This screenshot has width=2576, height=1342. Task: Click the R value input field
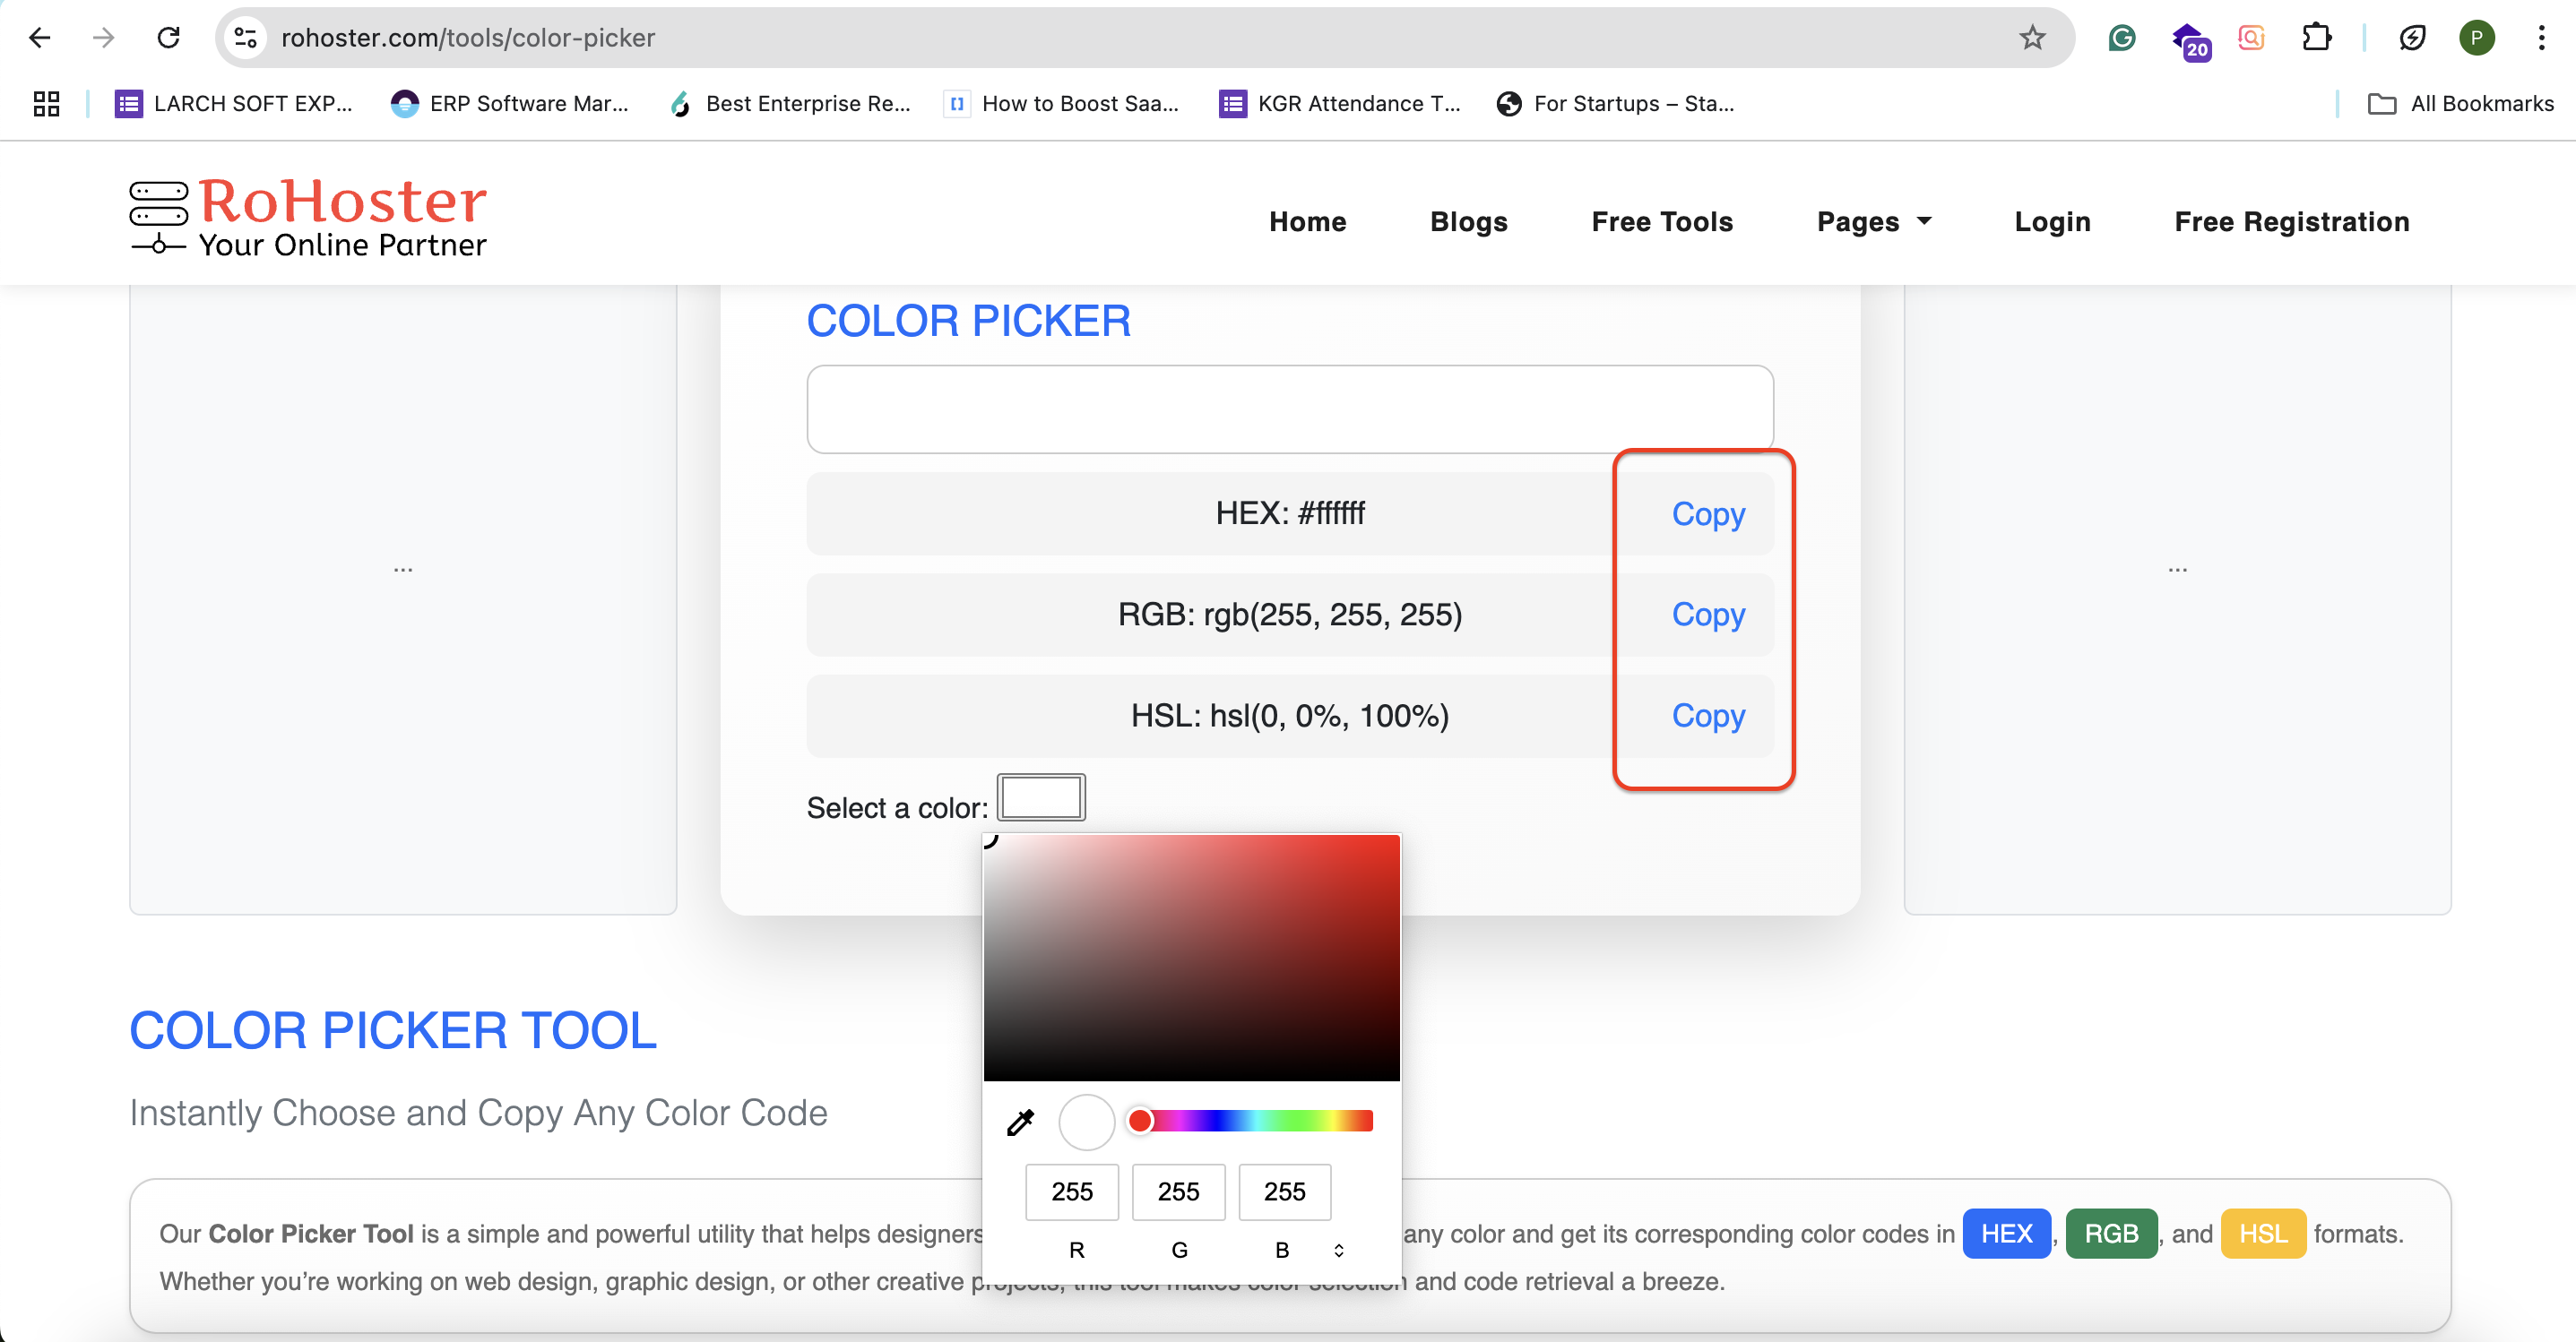click(1071, 1191)
